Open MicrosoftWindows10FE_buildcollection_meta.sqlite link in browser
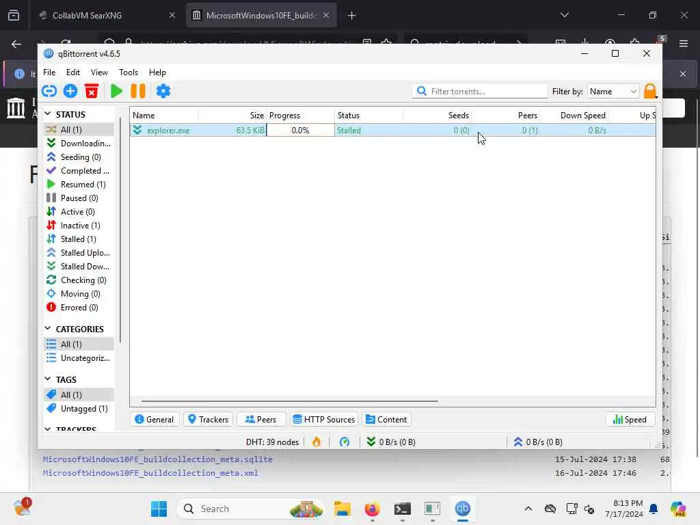Screen dimensions: 700x525 point(158,459)
